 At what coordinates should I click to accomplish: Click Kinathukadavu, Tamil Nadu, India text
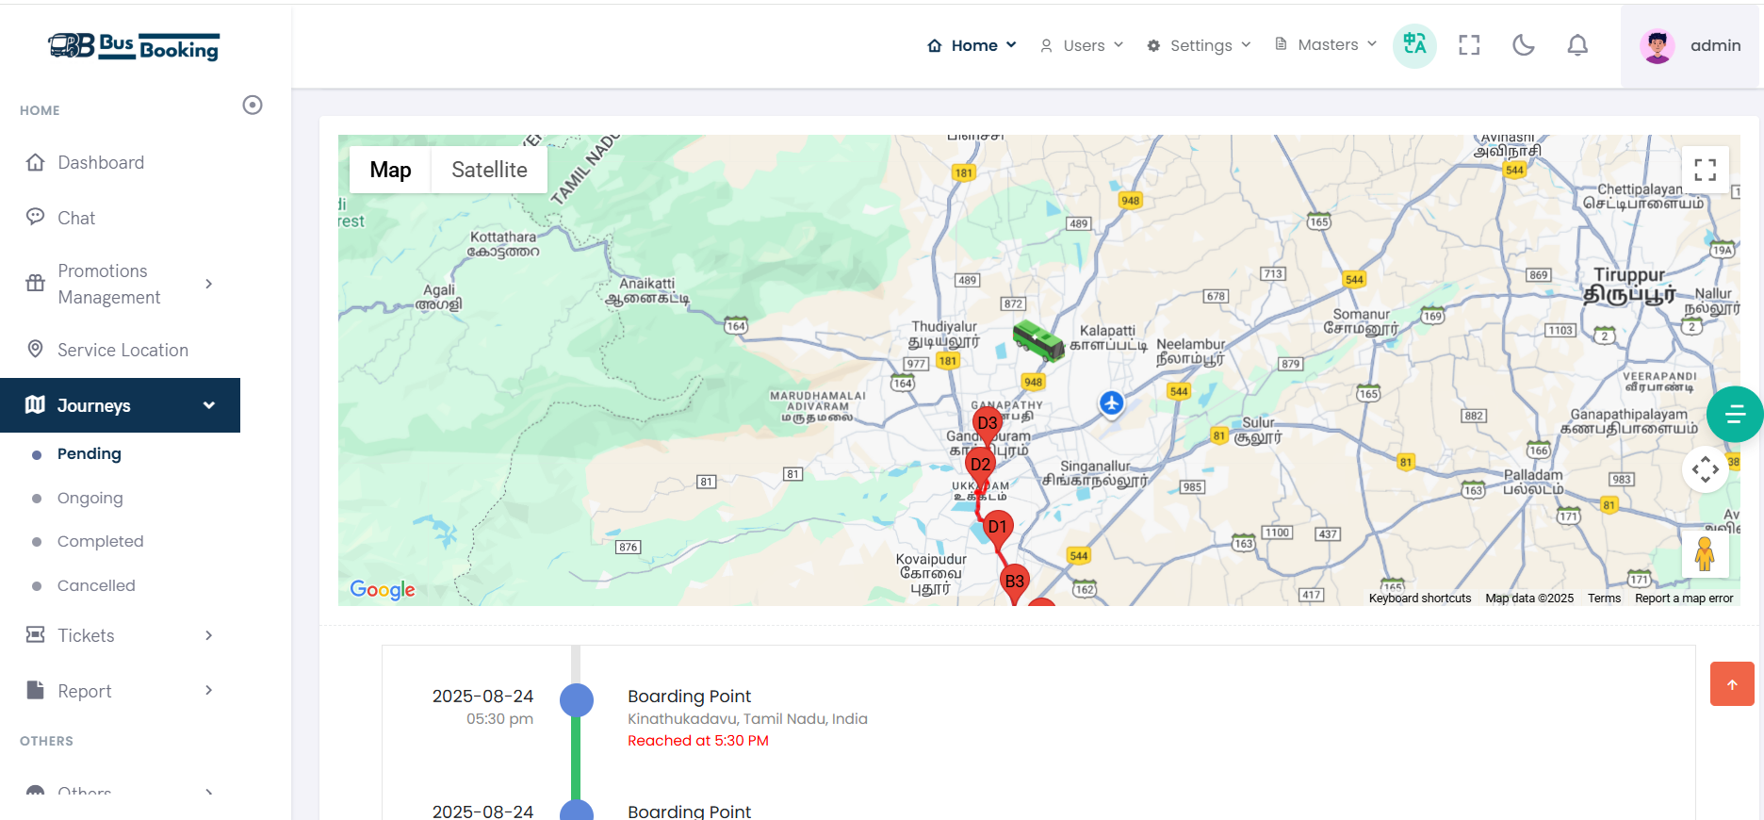pyautogui.click(x=747, y=718)
